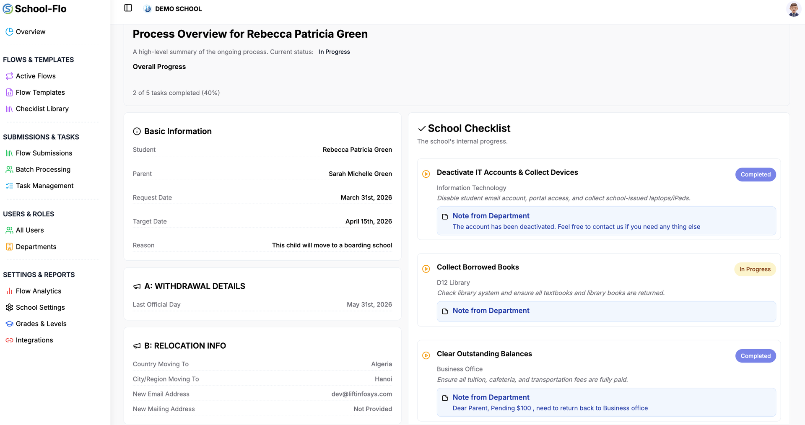Go to Active Flows

point(35,76)
